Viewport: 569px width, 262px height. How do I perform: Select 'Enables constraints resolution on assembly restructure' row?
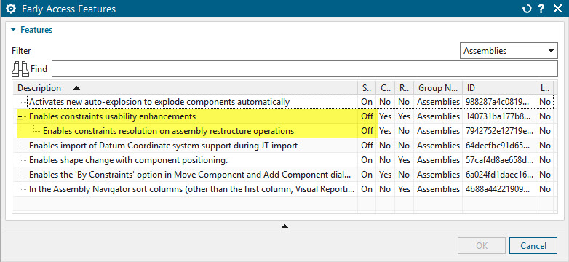[x=284, y=131]
